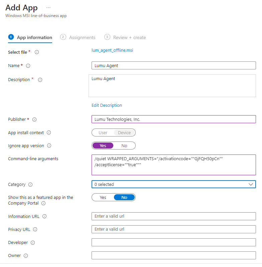
Task: Click the Description field info icon
Action: pos(40,80)
